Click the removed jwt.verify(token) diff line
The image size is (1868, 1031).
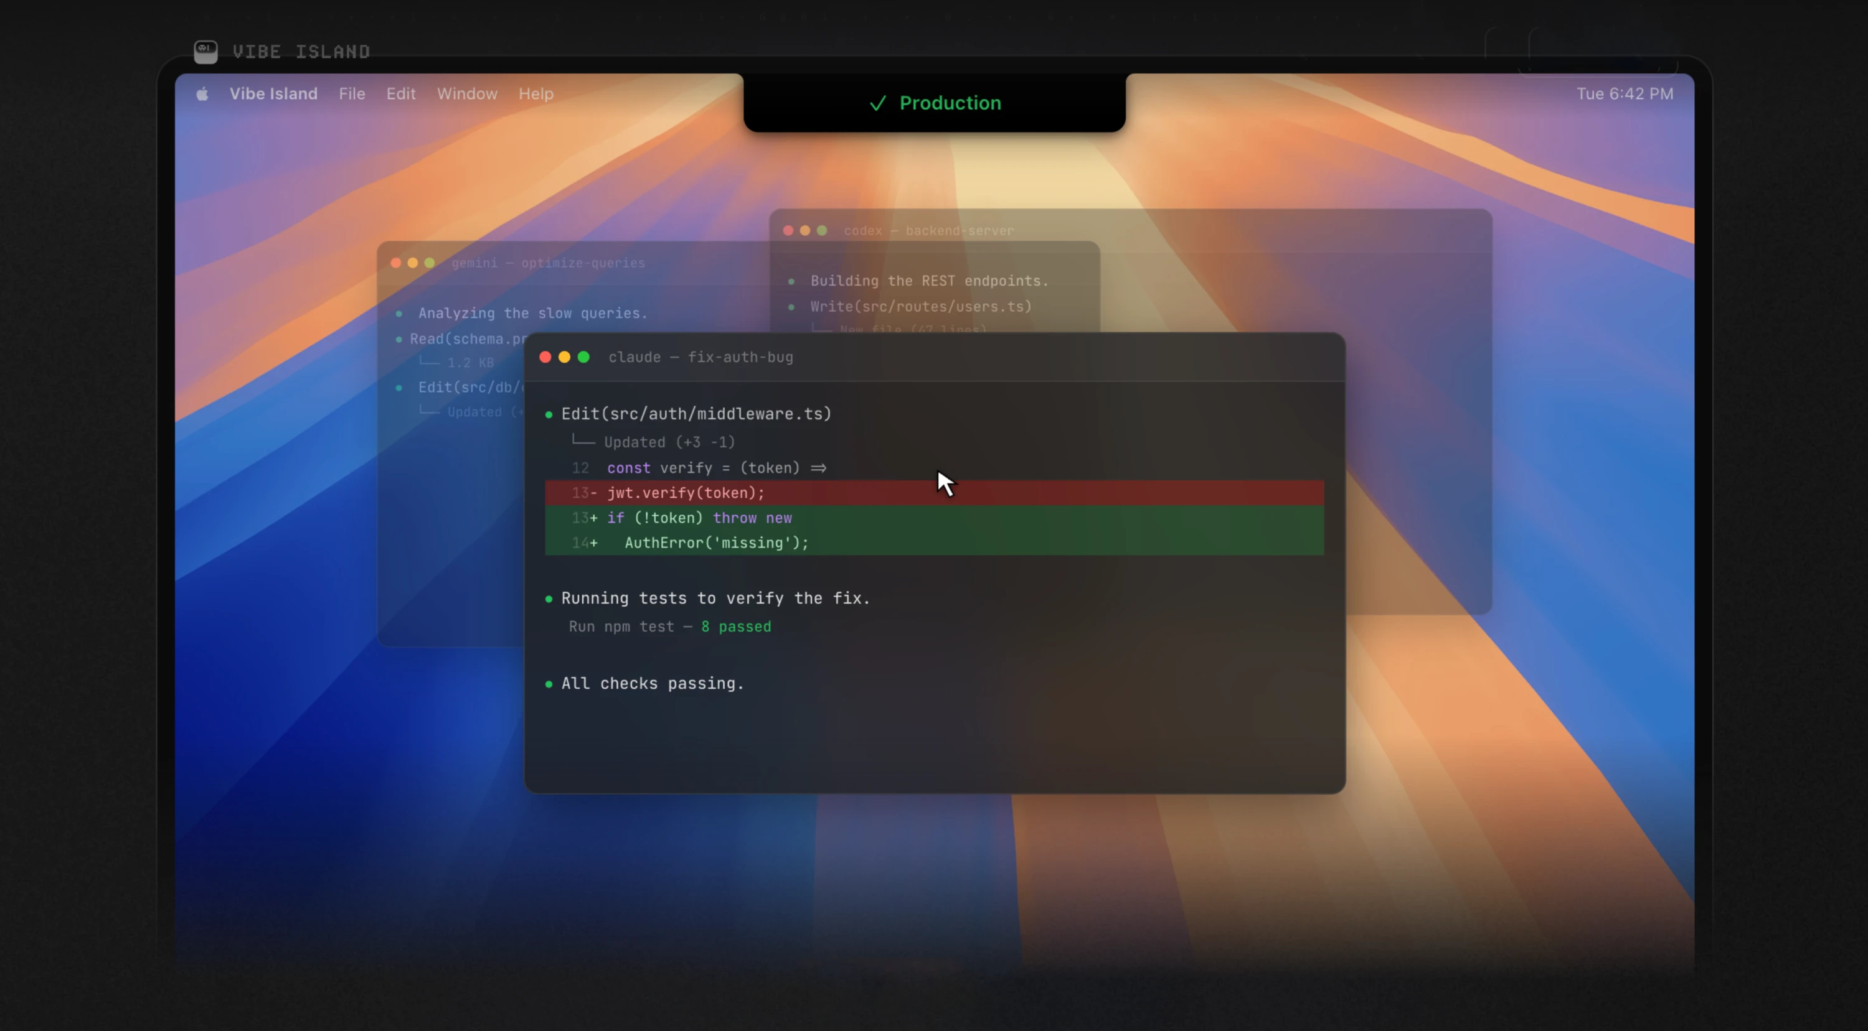click(x=686, y=493)
